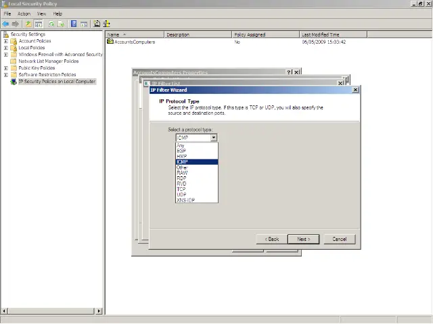Open the Action menu
The width and height of the screenshot is (433, 324).
[x=24, y=13]
